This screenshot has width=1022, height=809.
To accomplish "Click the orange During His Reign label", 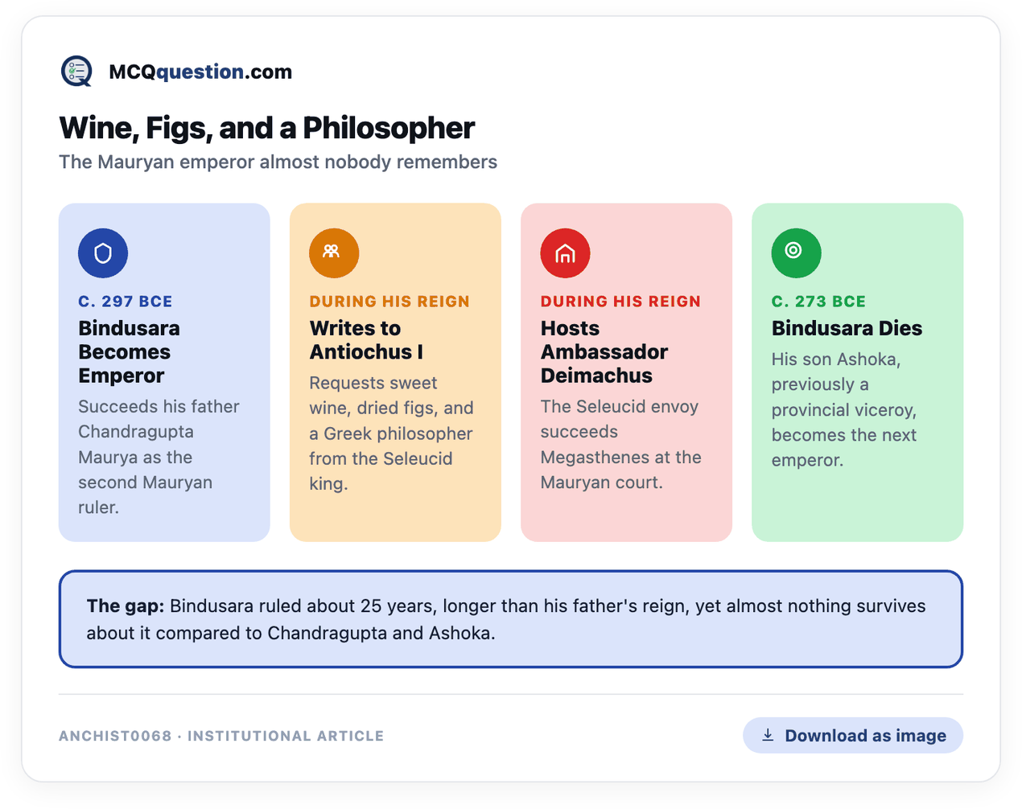I will [x=389, y=302].
